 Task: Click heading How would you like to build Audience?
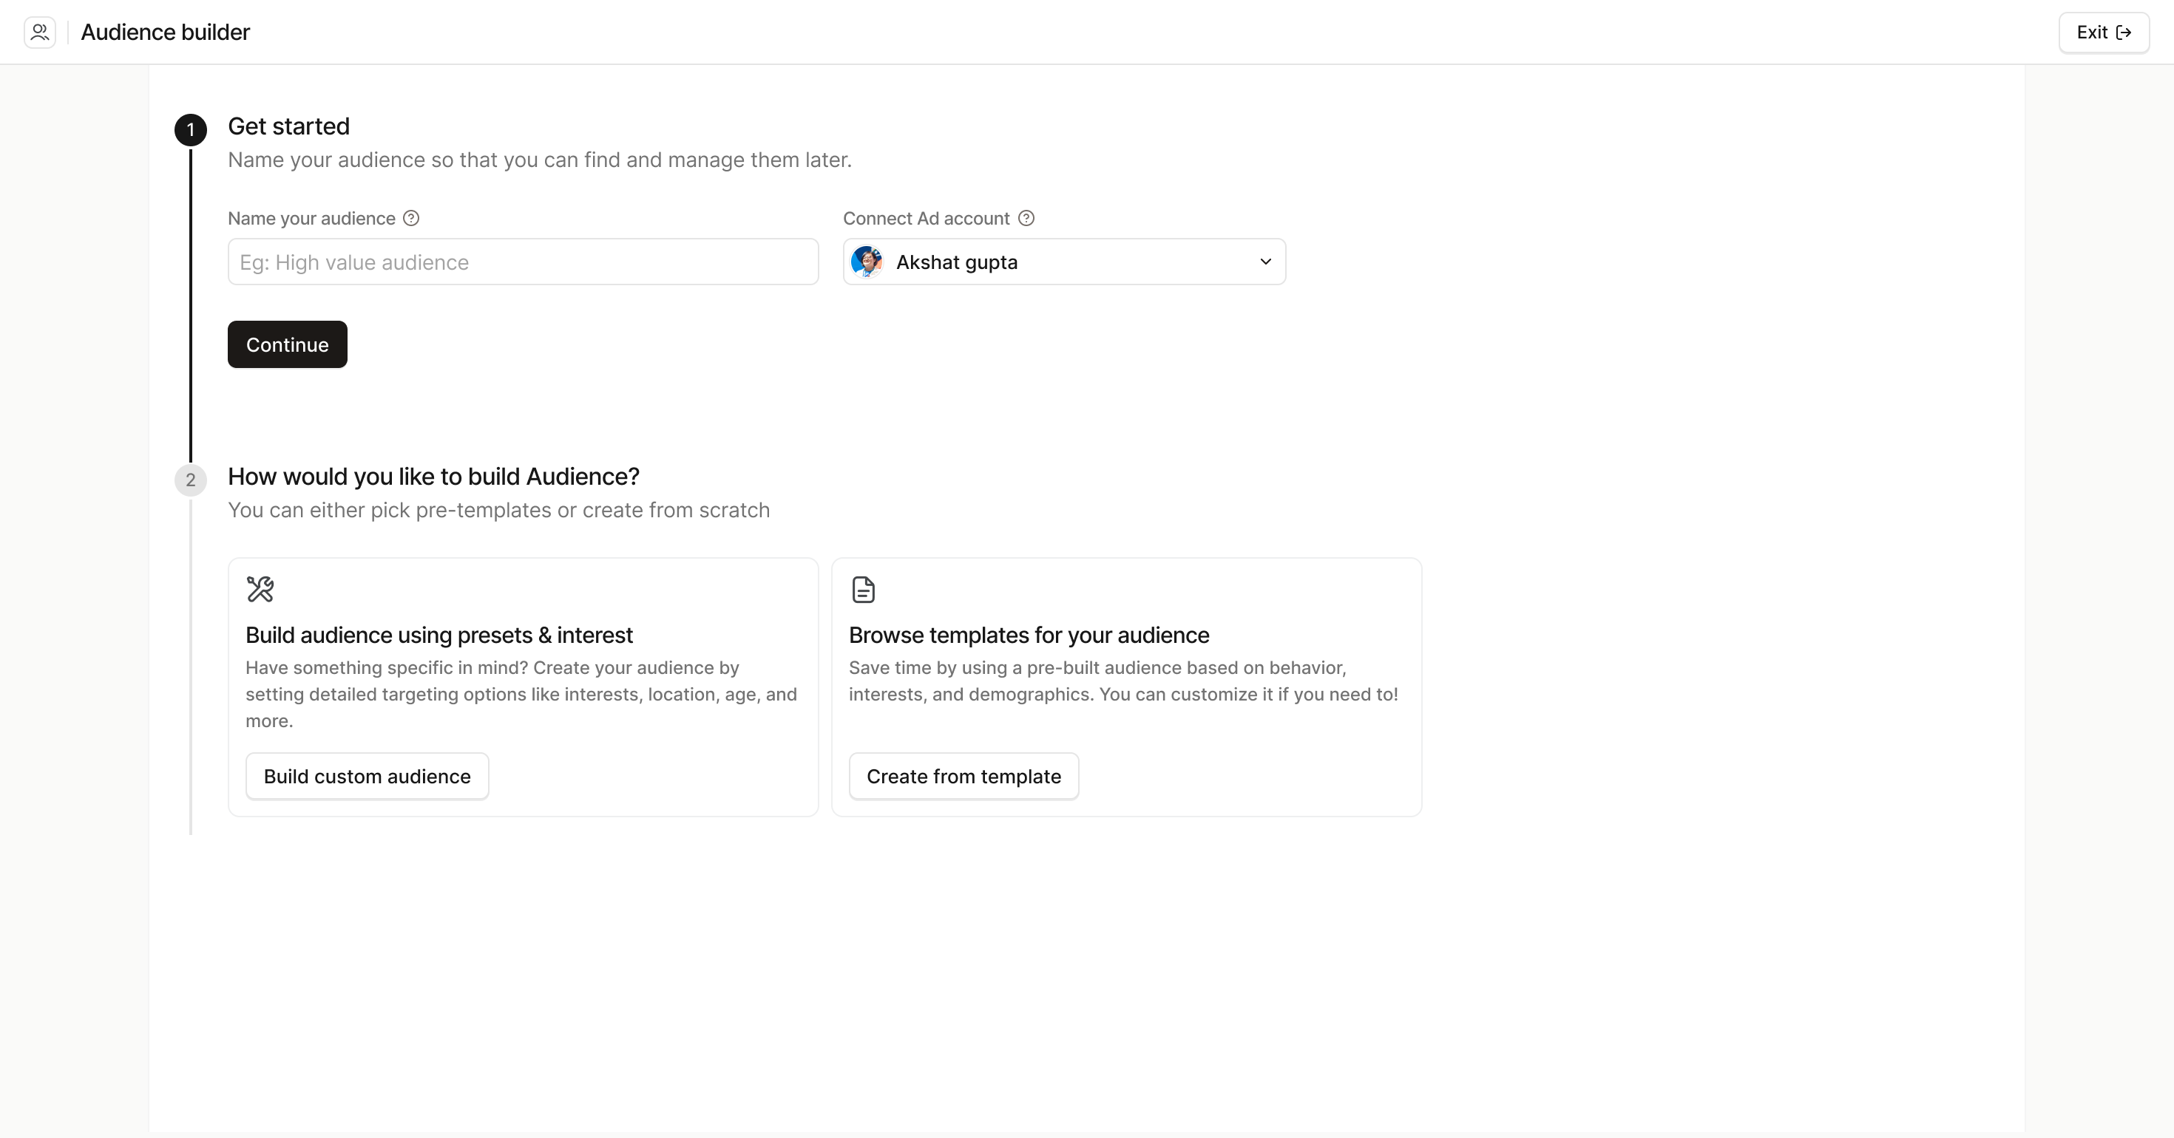pos(434,477)
